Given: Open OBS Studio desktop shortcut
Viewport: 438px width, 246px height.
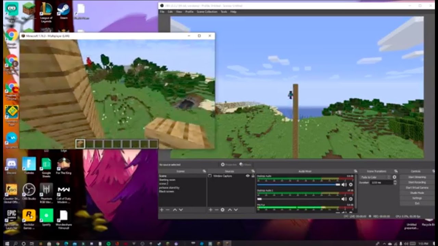Looking at the screenshot, I should (29, 192).
